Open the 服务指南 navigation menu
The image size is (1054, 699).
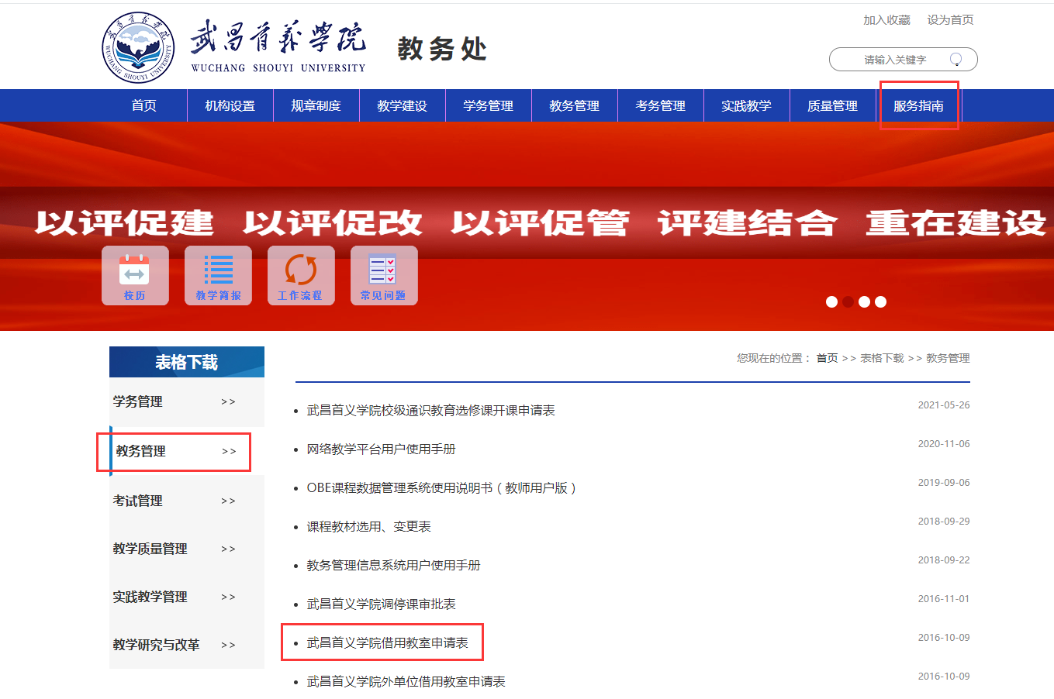pyautogui.click(x=918, y=106)
